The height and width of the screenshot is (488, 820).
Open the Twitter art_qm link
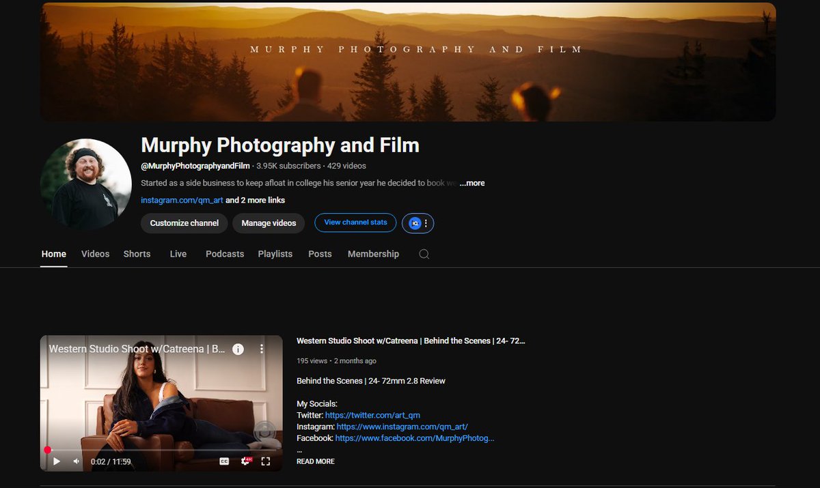coord(372,415)
